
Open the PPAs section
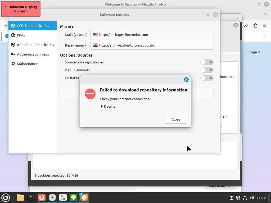click(33, 35)
